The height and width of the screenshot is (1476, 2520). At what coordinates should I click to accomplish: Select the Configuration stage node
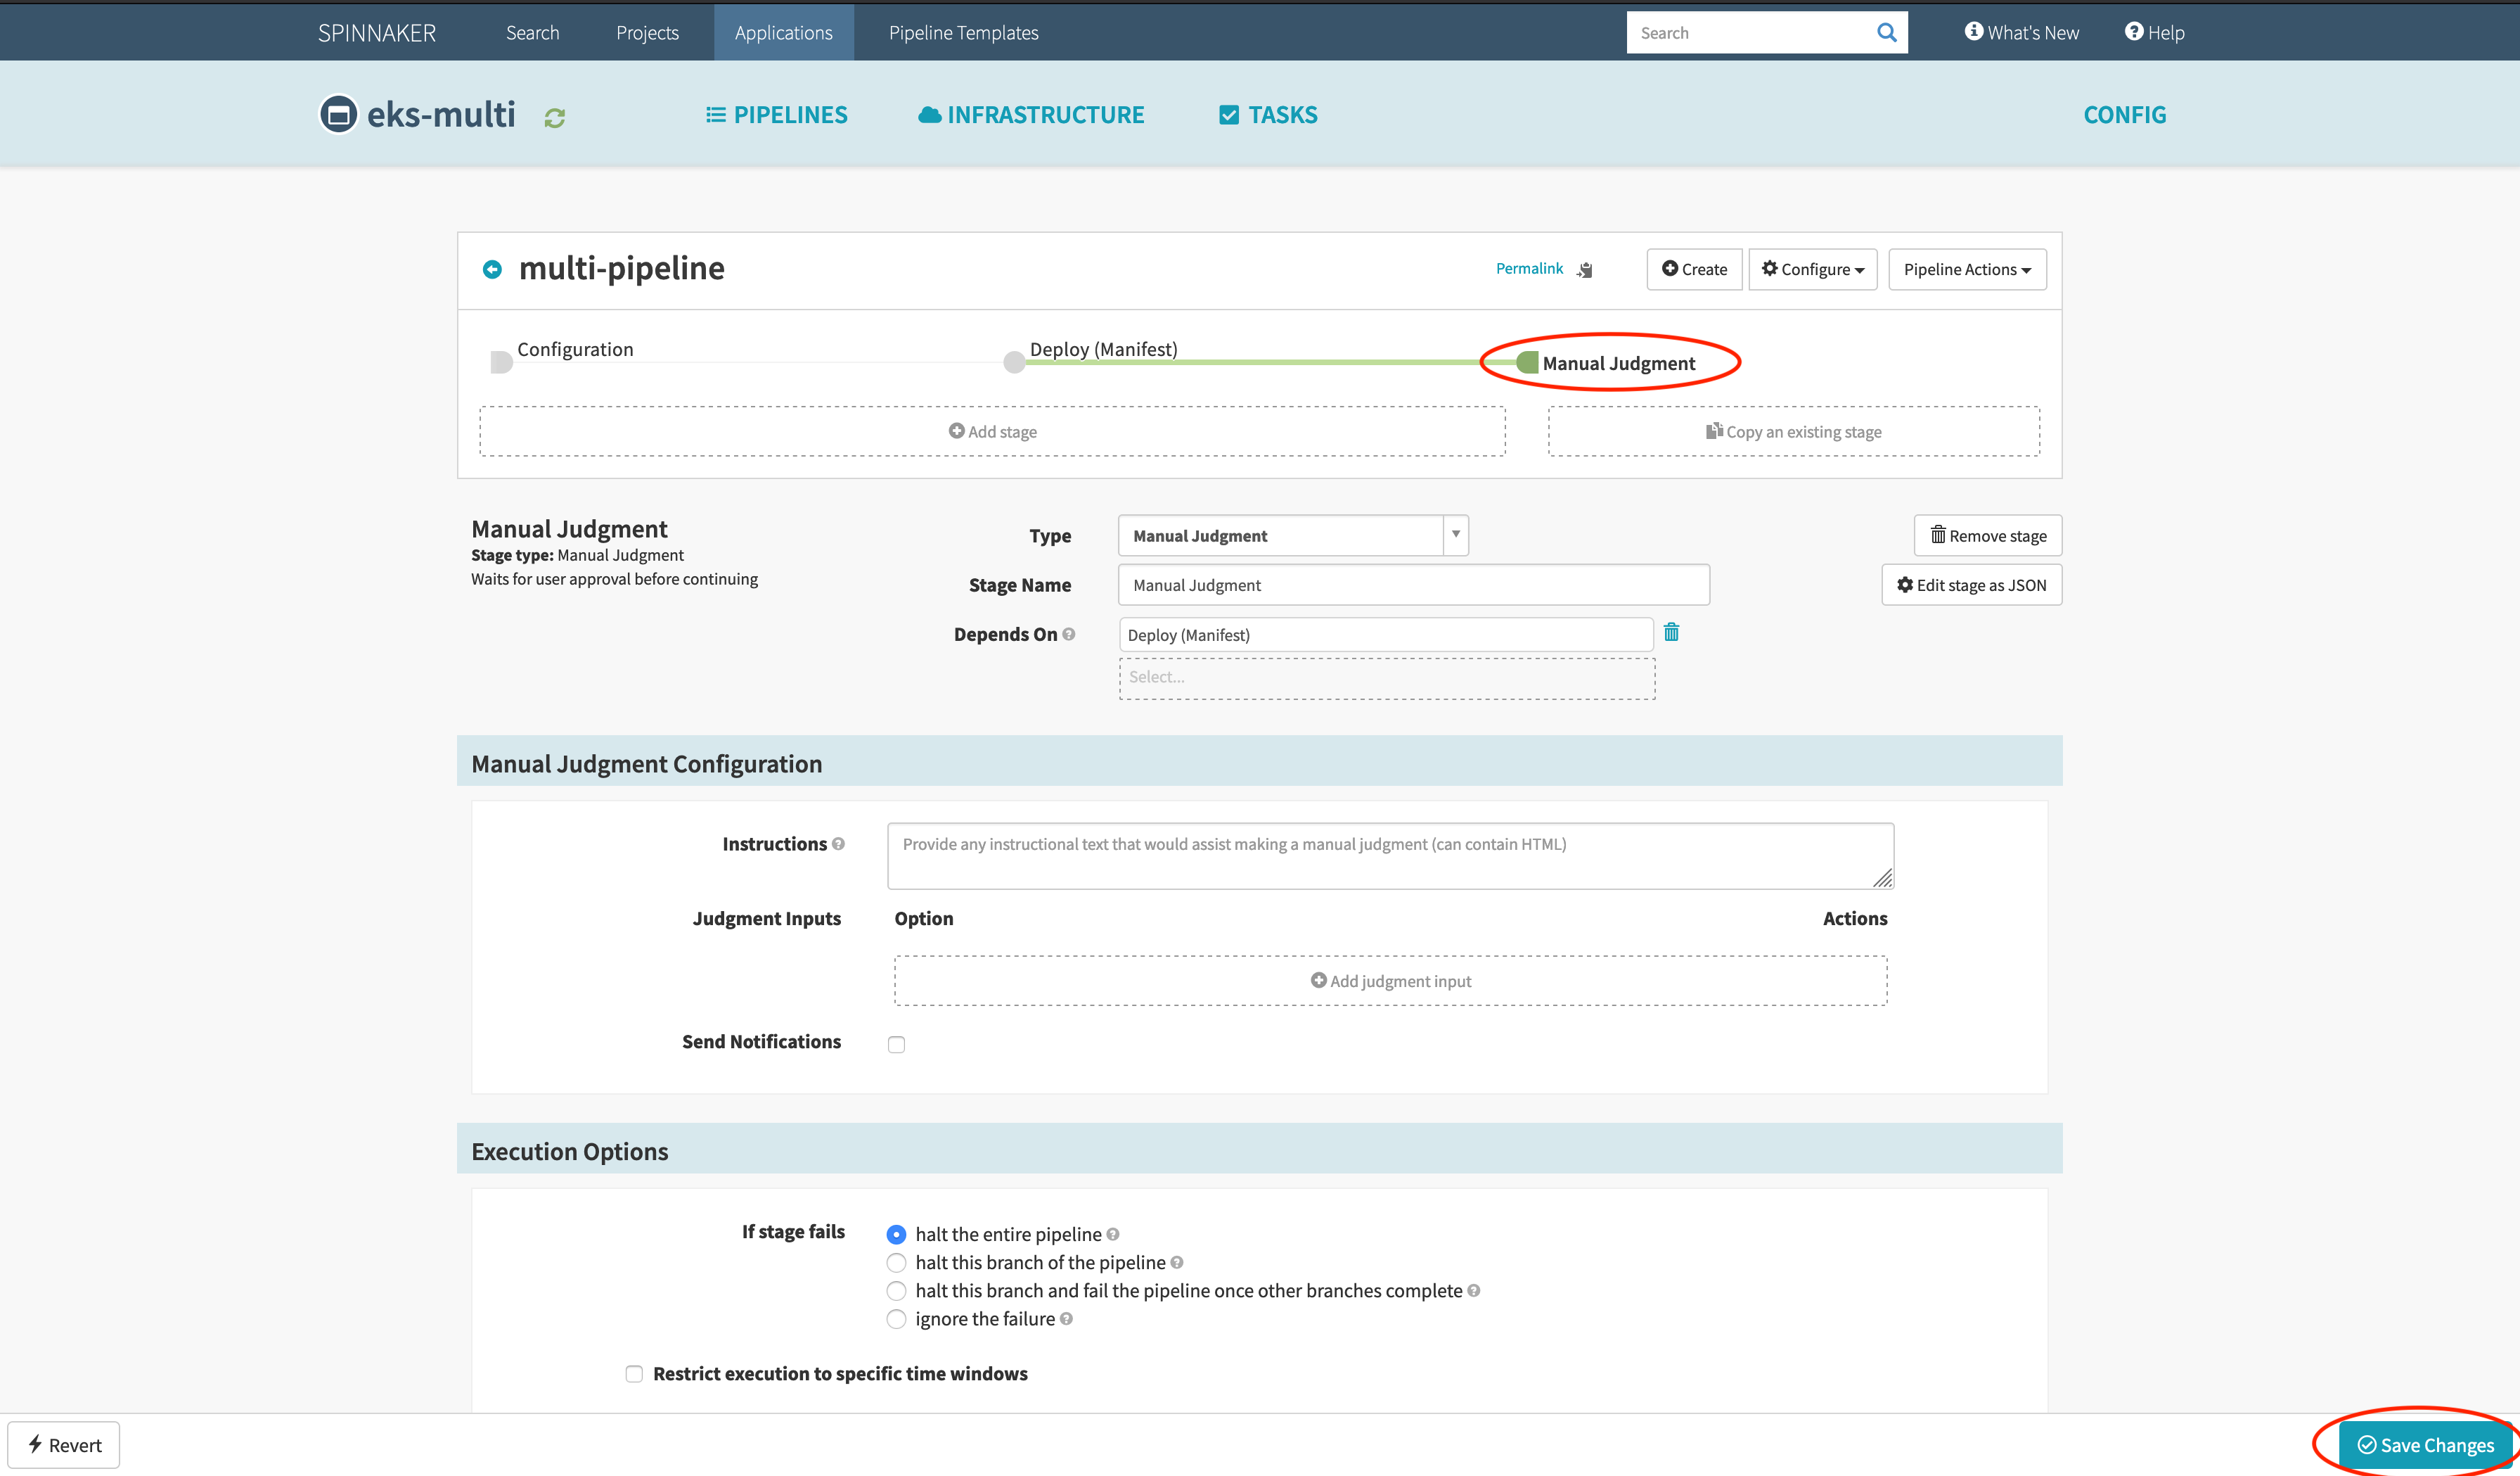[502, 362]
